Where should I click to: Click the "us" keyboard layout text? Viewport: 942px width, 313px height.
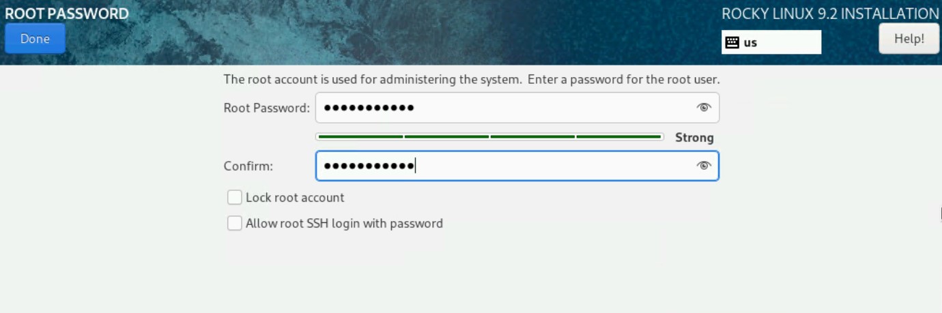(x=750, y=42)
